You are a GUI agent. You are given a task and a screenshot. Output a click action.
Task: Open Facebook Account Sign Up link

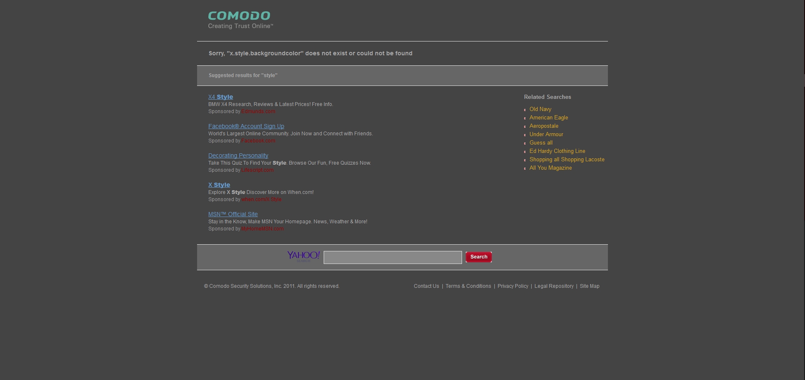coord(246,126)
